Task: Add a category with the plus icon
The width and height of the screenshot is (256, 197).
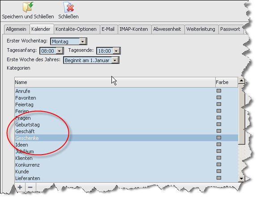Action: click(x=20, y=187)
